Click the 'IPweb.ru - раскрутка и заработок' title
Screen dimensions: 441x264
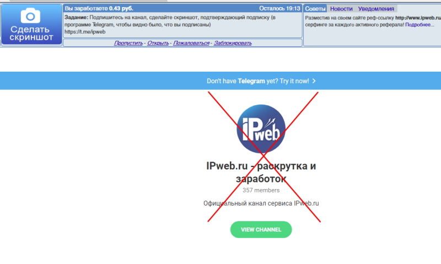[261, 173]
